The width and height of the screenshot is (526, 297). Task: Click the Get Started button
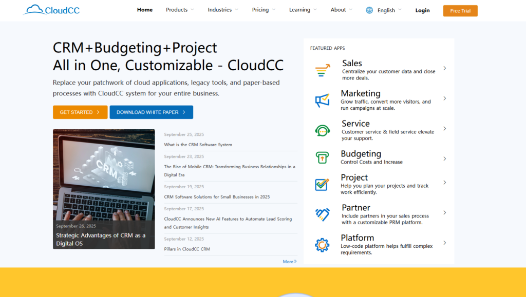point(80,112)
